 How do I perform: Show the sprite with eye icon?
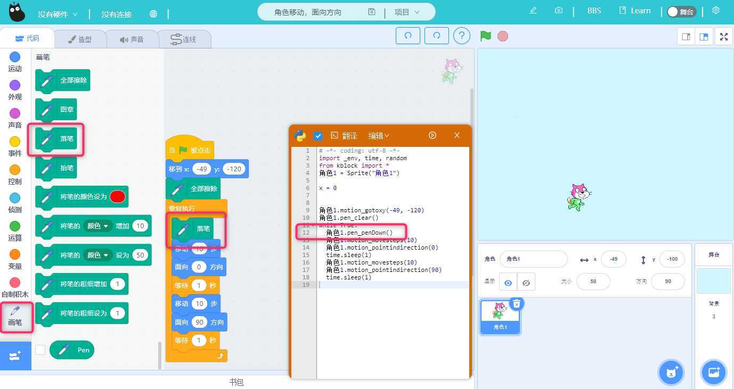tap(508, 283)
